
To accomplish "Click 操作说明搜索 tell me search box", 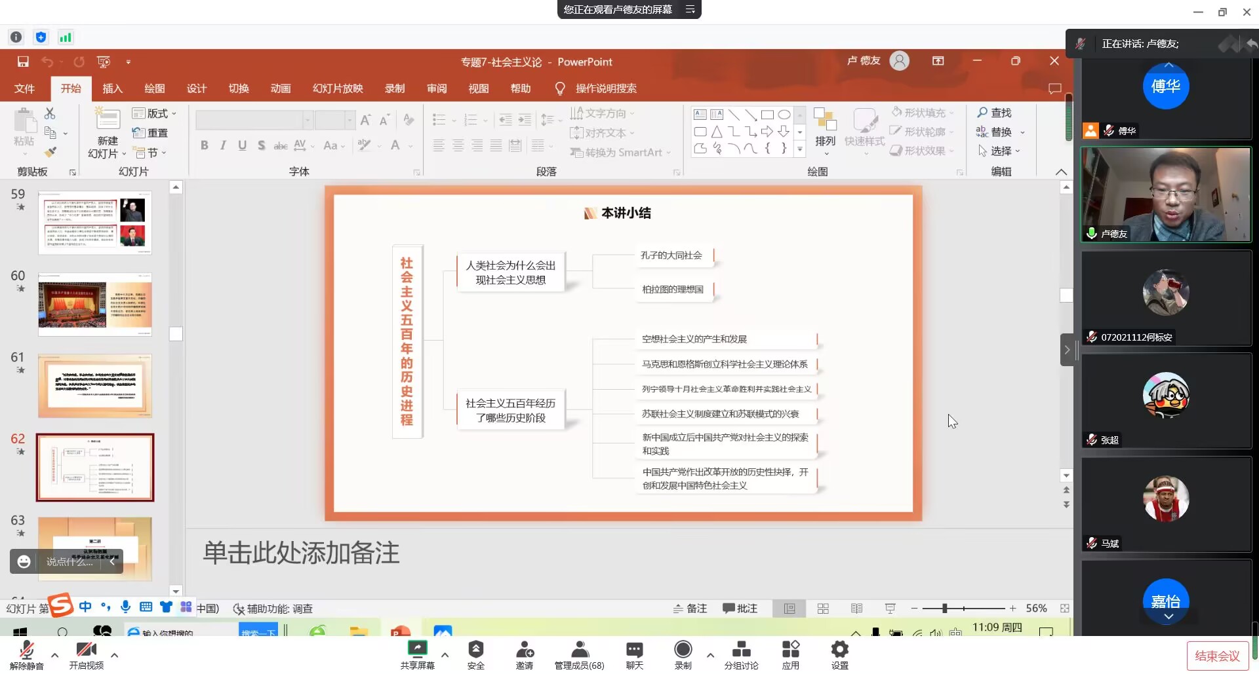I will coord(596,88).
